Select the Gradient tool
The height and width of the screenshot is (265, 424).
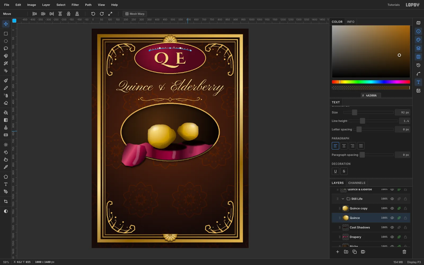point(6,120)
